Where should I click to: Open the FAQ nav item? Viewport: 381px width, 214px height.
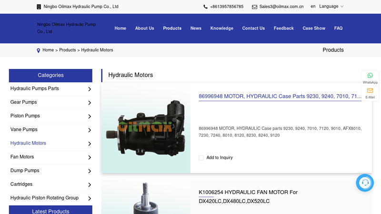point(338,29)
